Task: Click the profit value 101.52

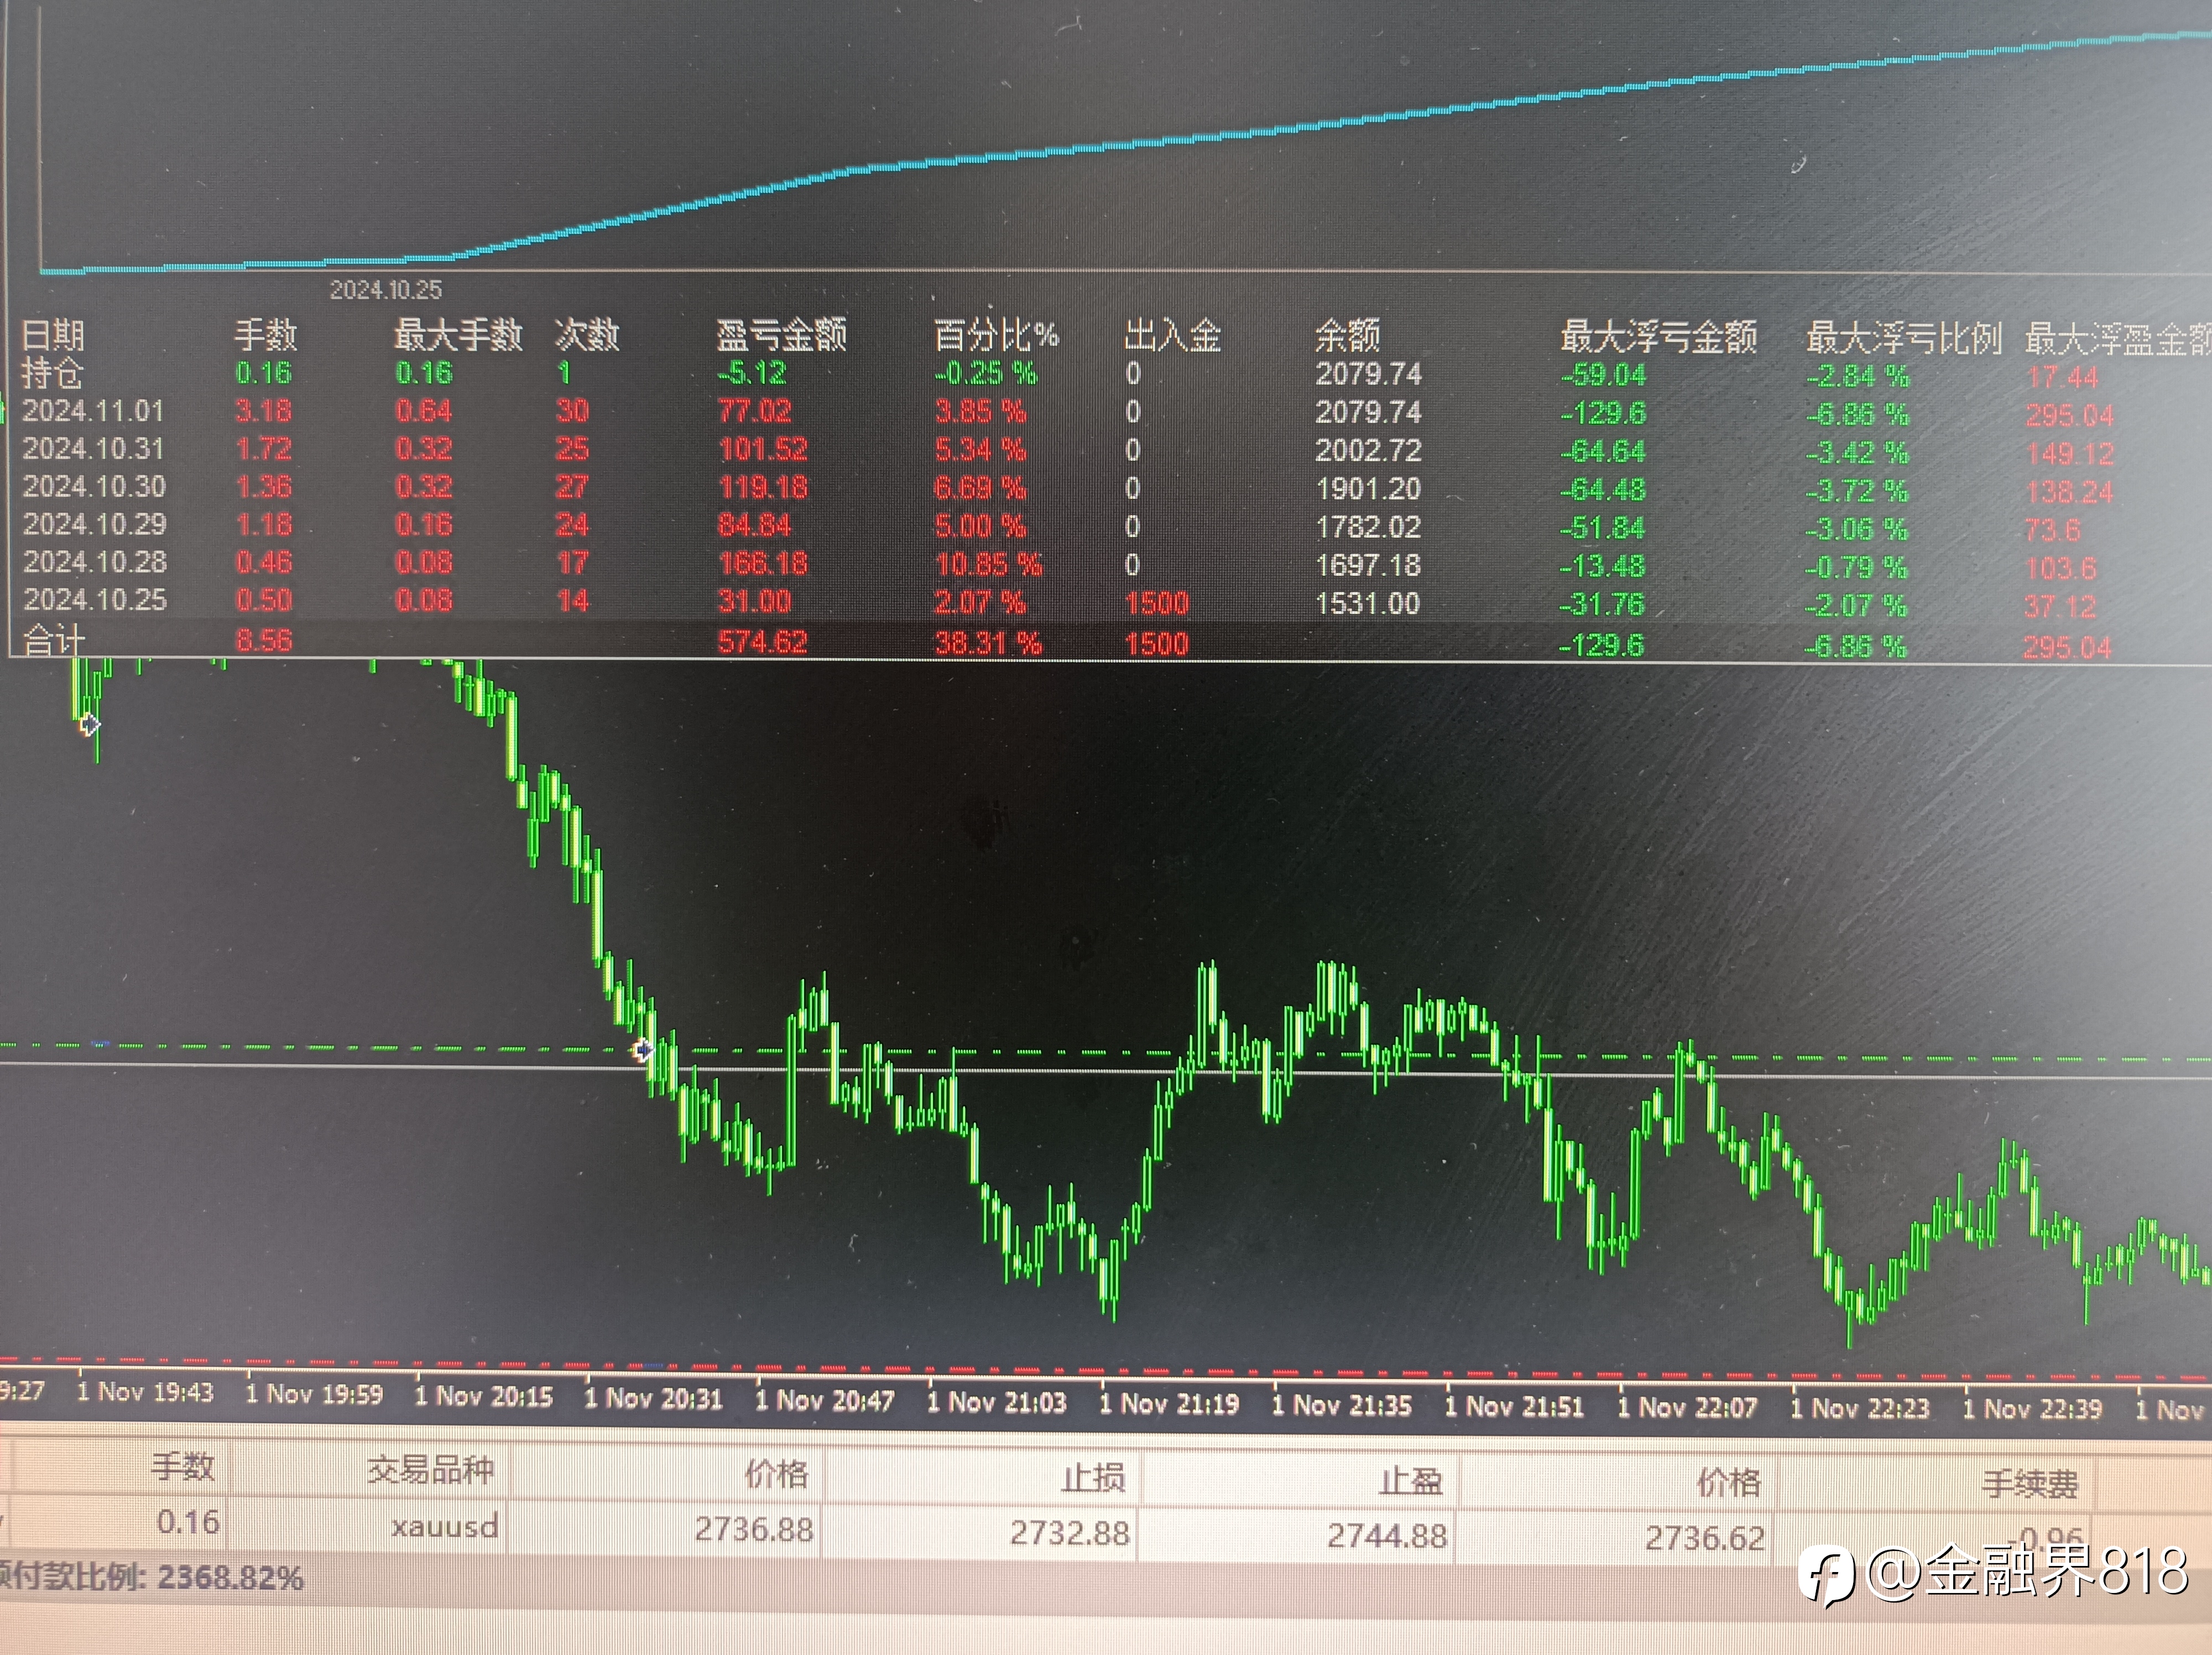Action: coord(763,450)
